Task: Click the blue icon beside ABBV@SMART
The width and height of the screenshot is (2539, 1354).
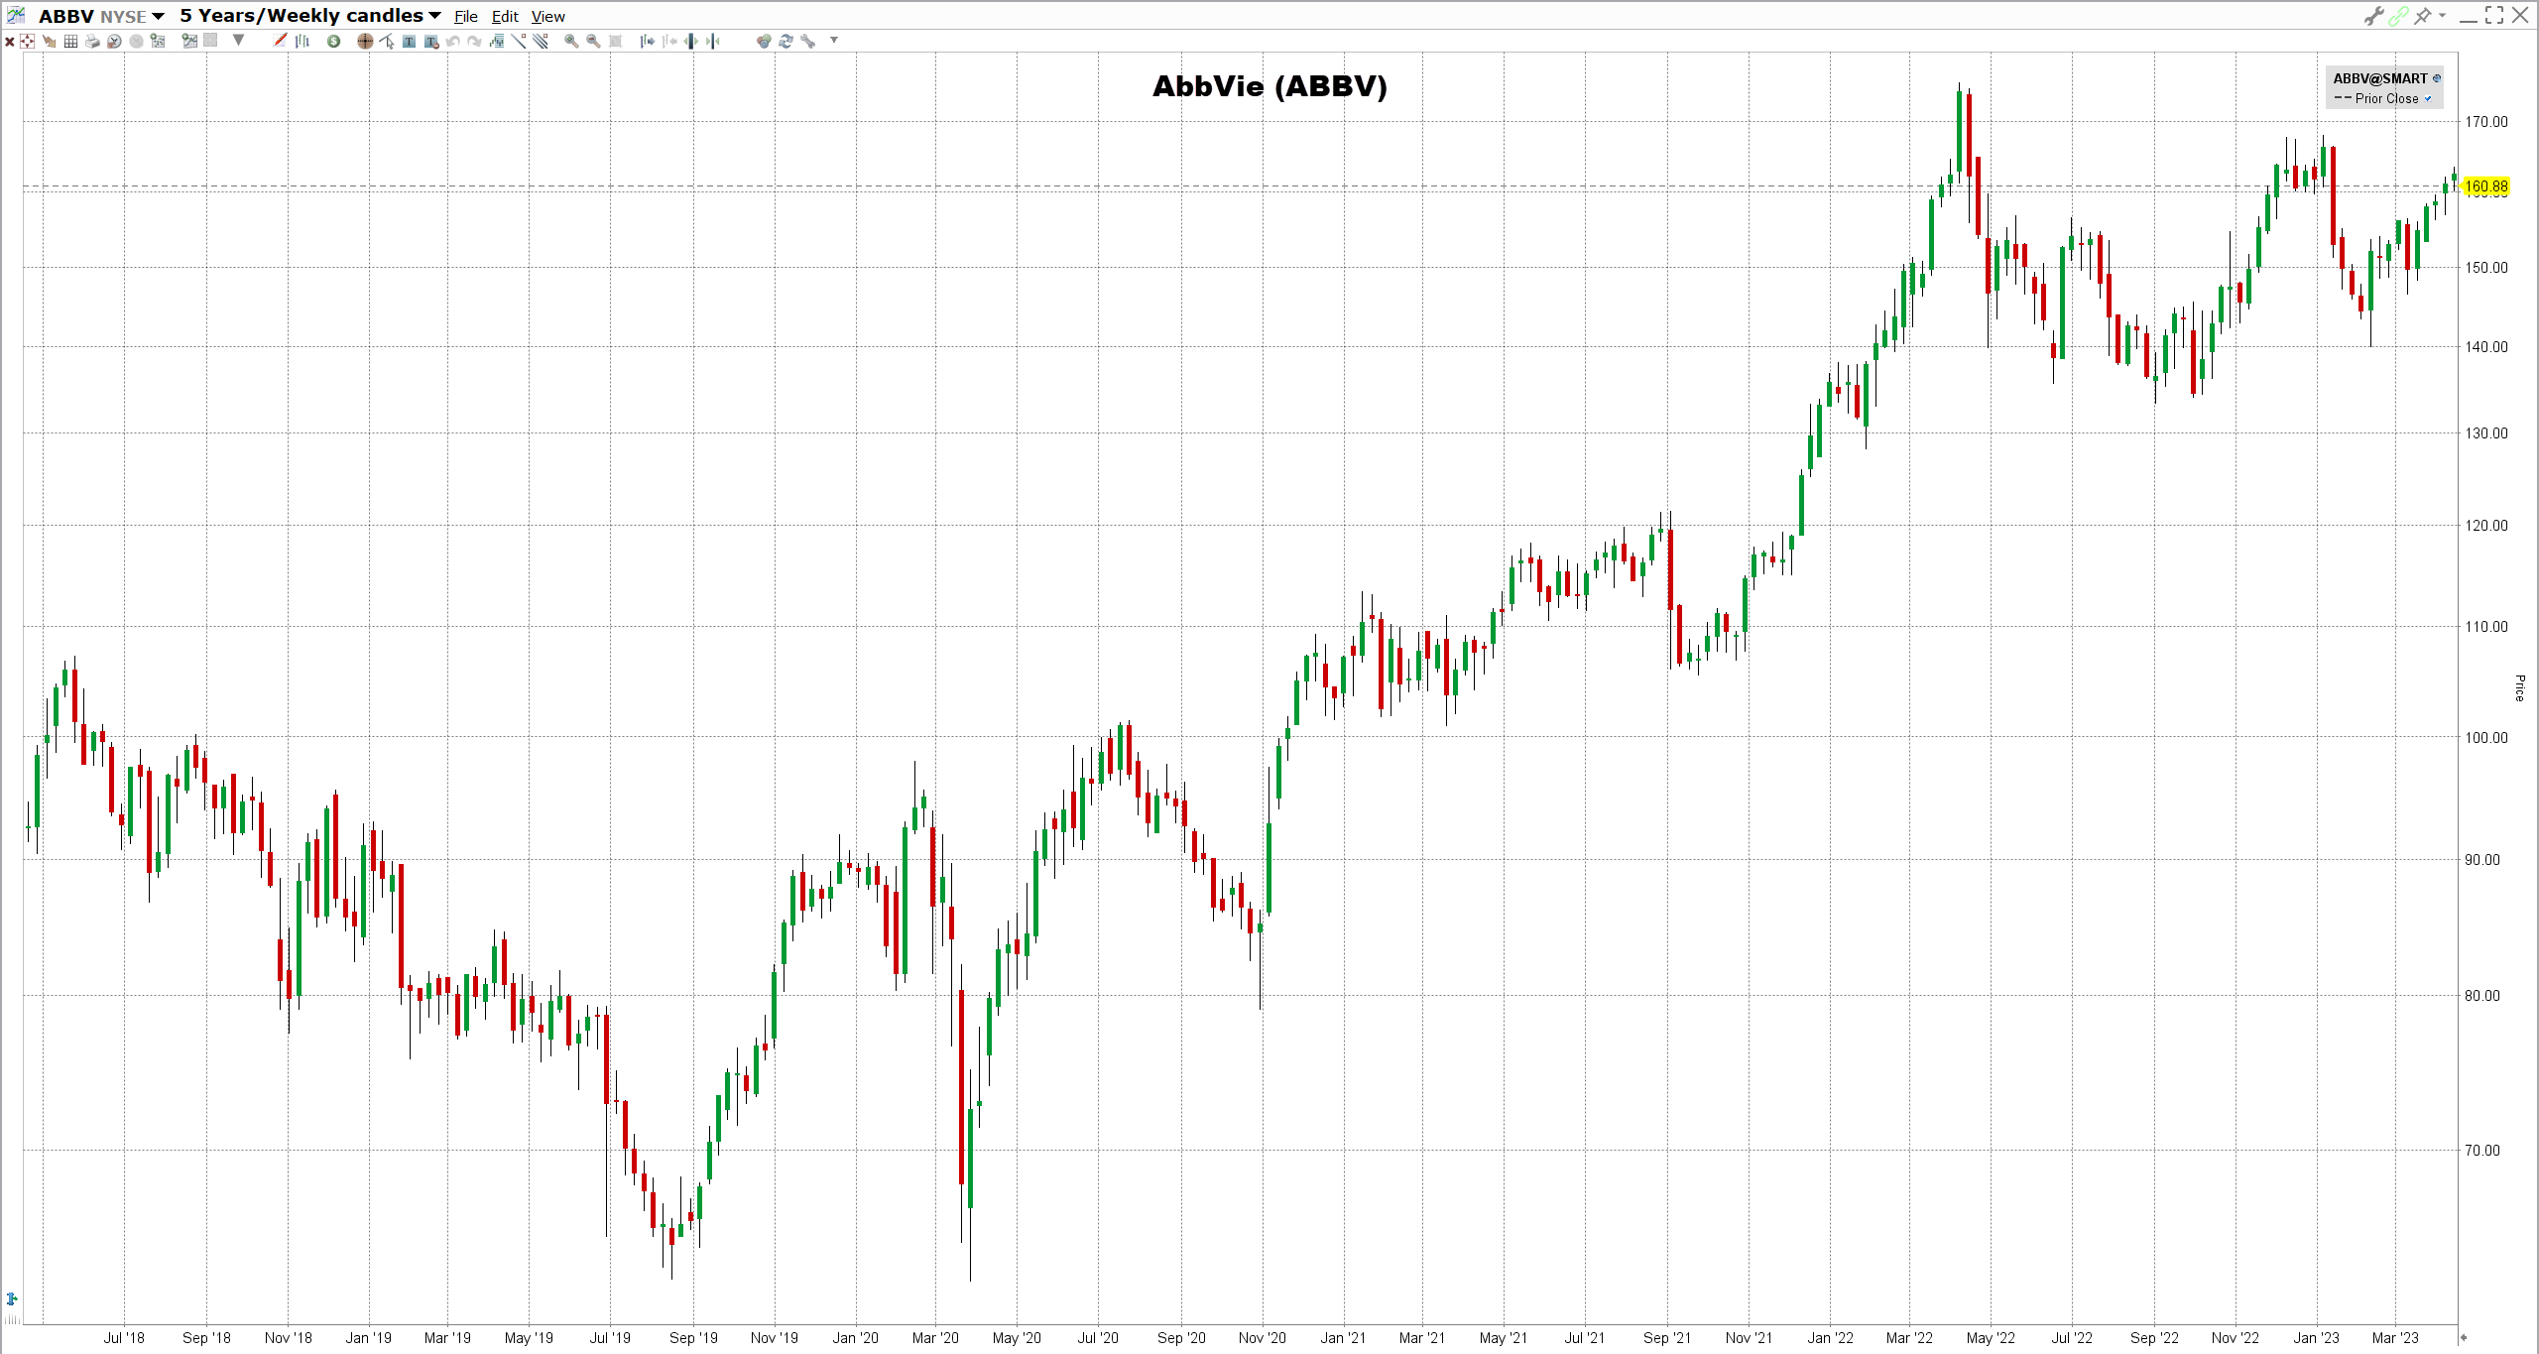Action: click(x=2437, y=78)
